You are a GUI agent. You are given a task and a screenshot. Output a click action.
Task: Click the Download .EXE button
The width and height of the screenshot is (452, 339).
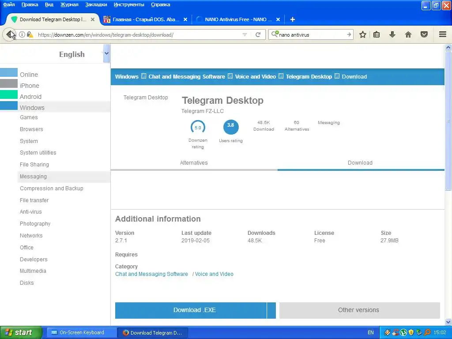[x=191, y=310]
